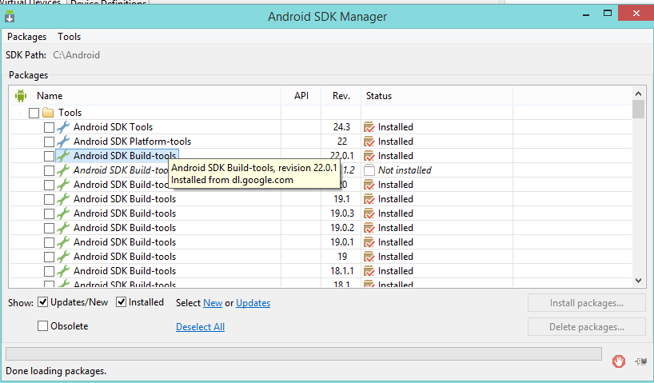
Task: Click the red stop loading icon
Action: click(x=618, y=361)
